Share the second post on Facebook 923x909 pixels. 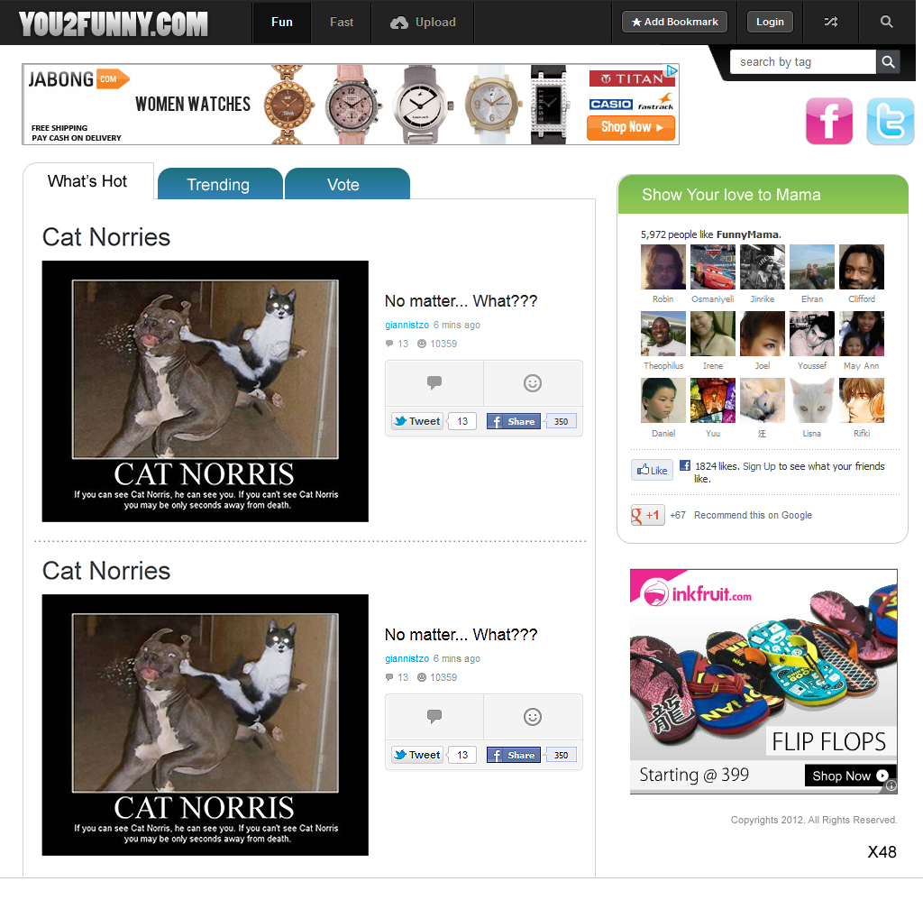point(513,756)
